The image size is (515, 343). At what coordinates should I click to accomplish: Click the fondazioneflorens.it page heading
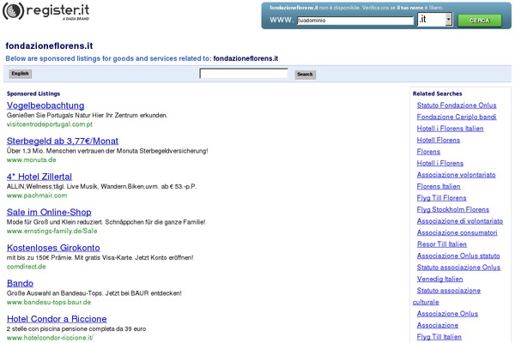point(49,46)
